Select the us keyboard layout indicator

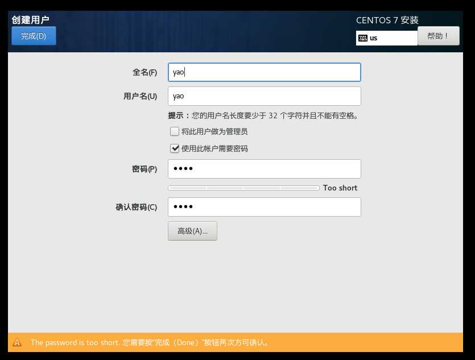click(373, 38)
